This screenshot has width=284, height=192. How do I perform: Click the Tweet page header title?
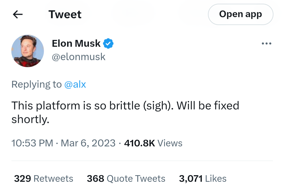tap(65, 14)
